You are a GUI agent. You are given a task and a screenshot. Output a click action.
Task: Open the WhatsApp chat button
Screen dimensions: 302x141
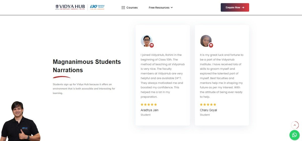pyautogui.click(x=294, y=135)
